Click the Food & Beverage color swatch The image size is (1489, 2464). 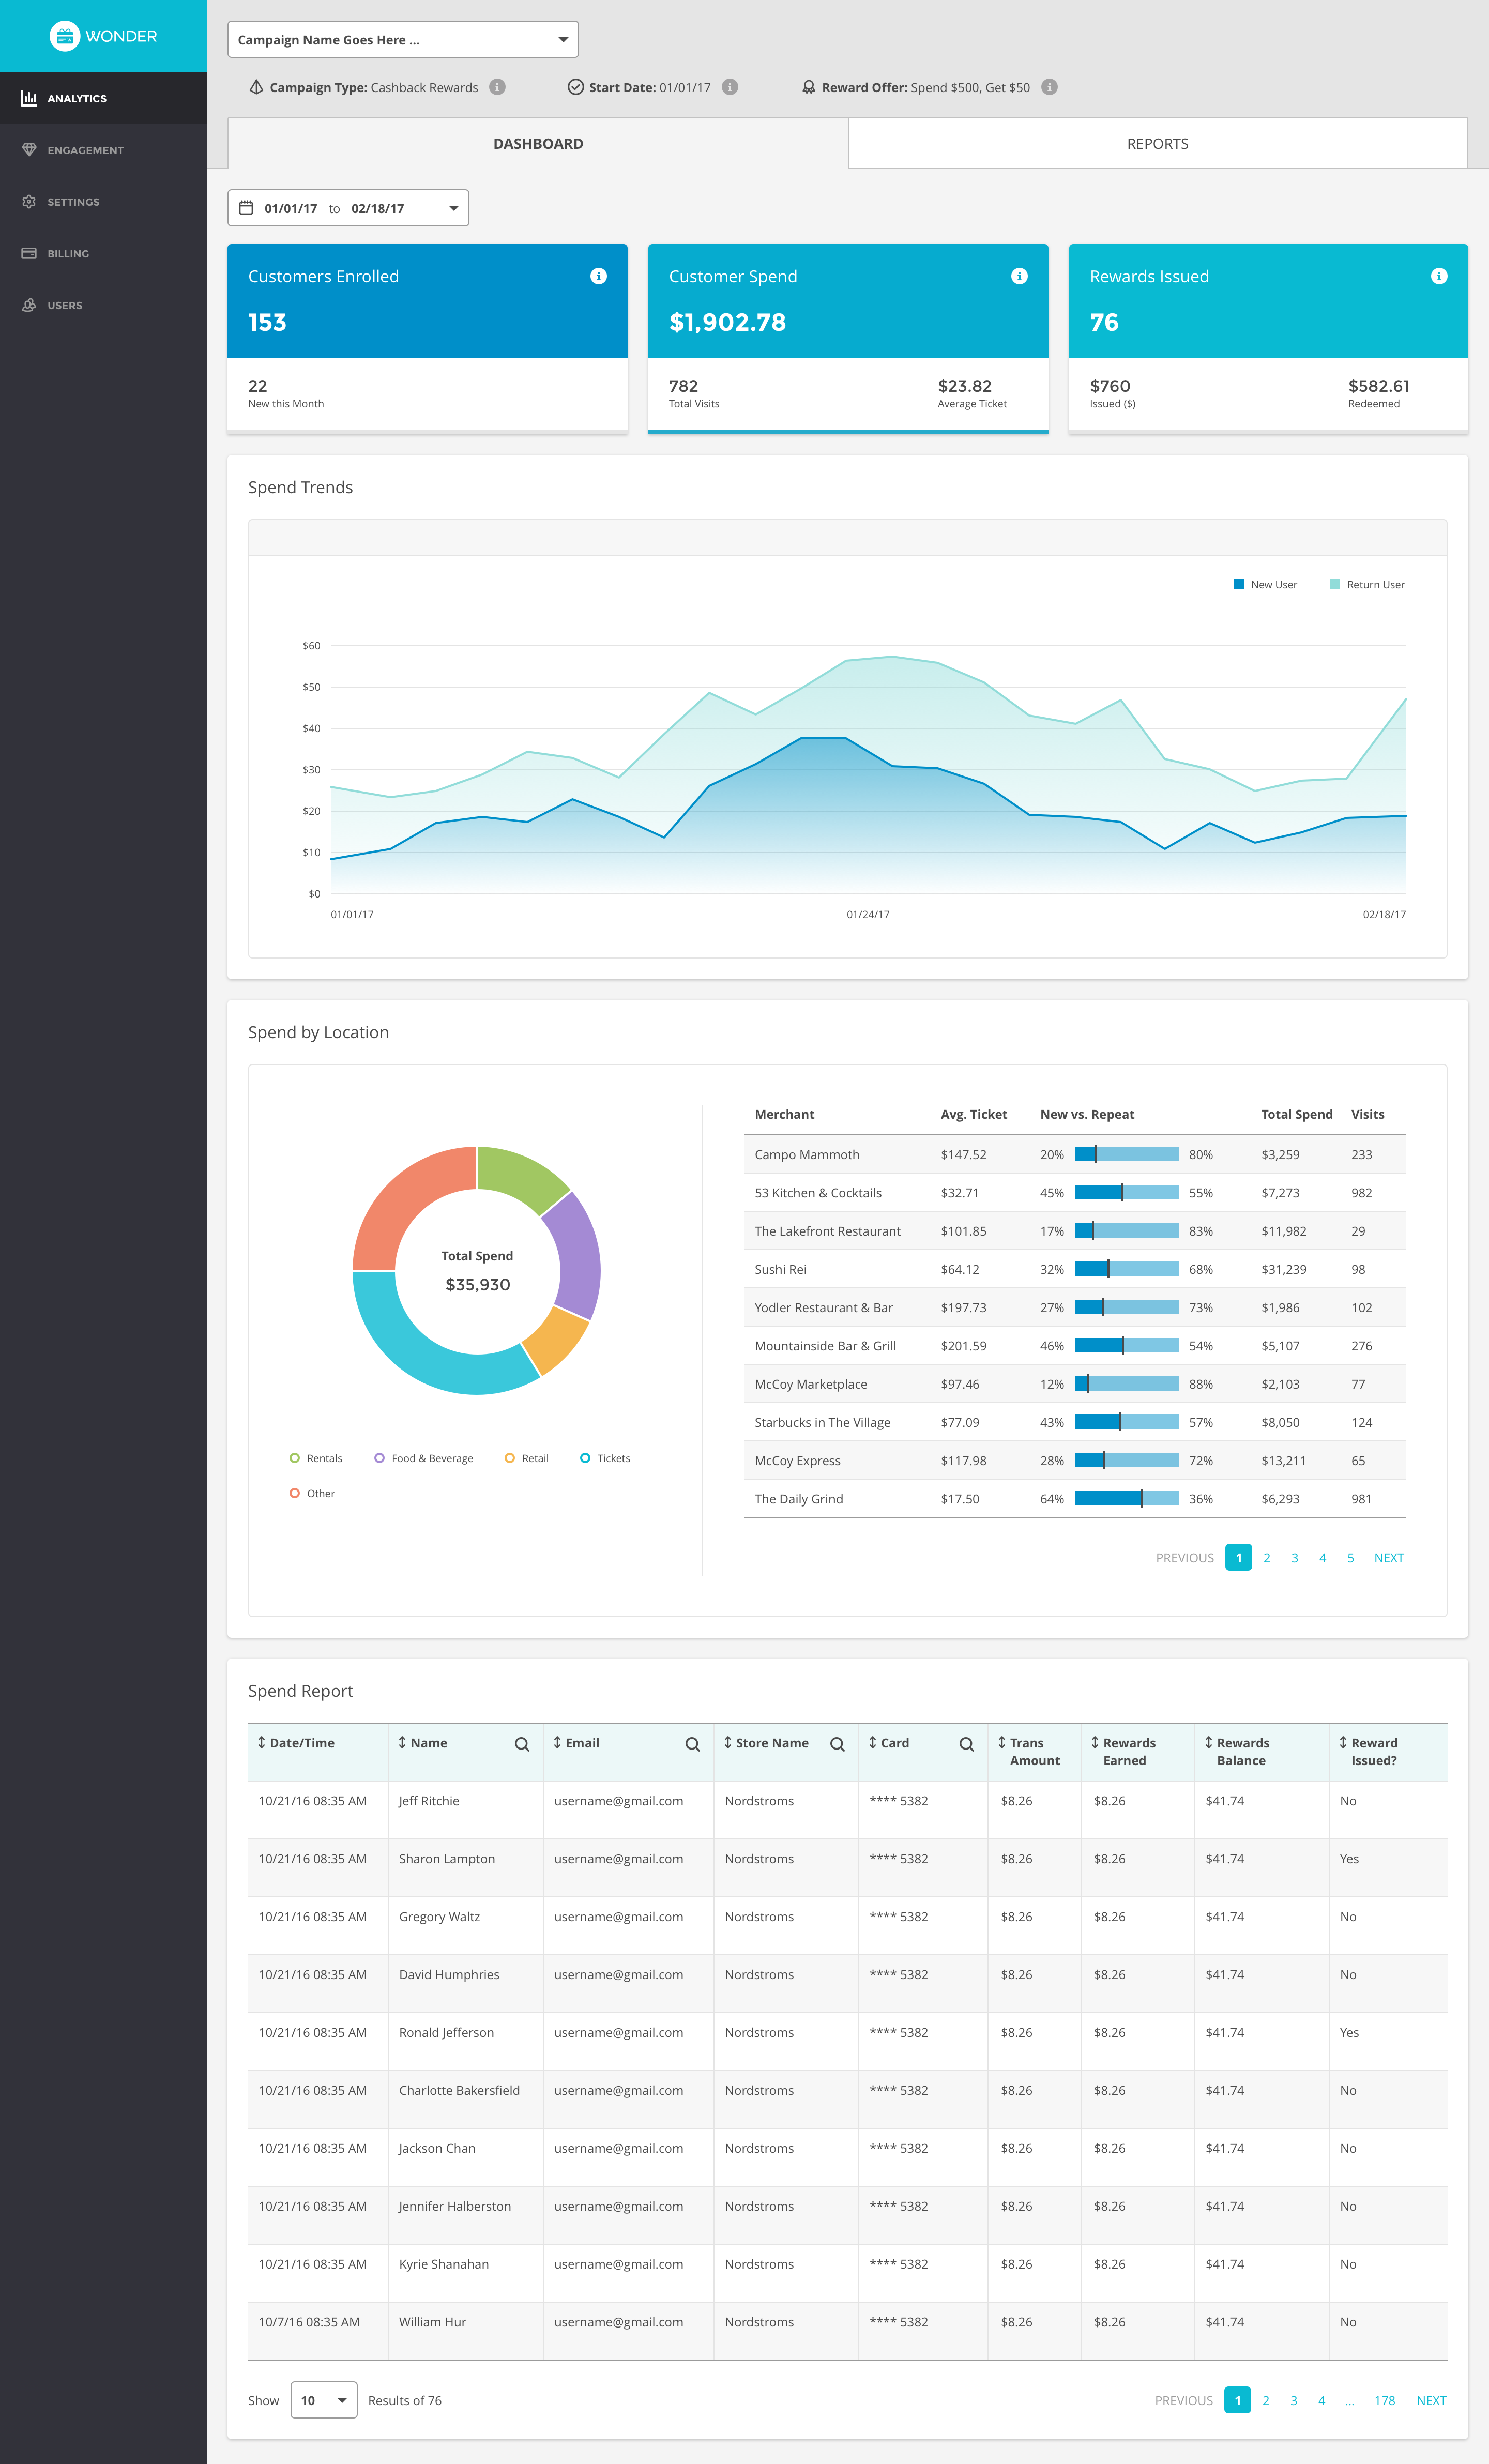coord(380,1458)
